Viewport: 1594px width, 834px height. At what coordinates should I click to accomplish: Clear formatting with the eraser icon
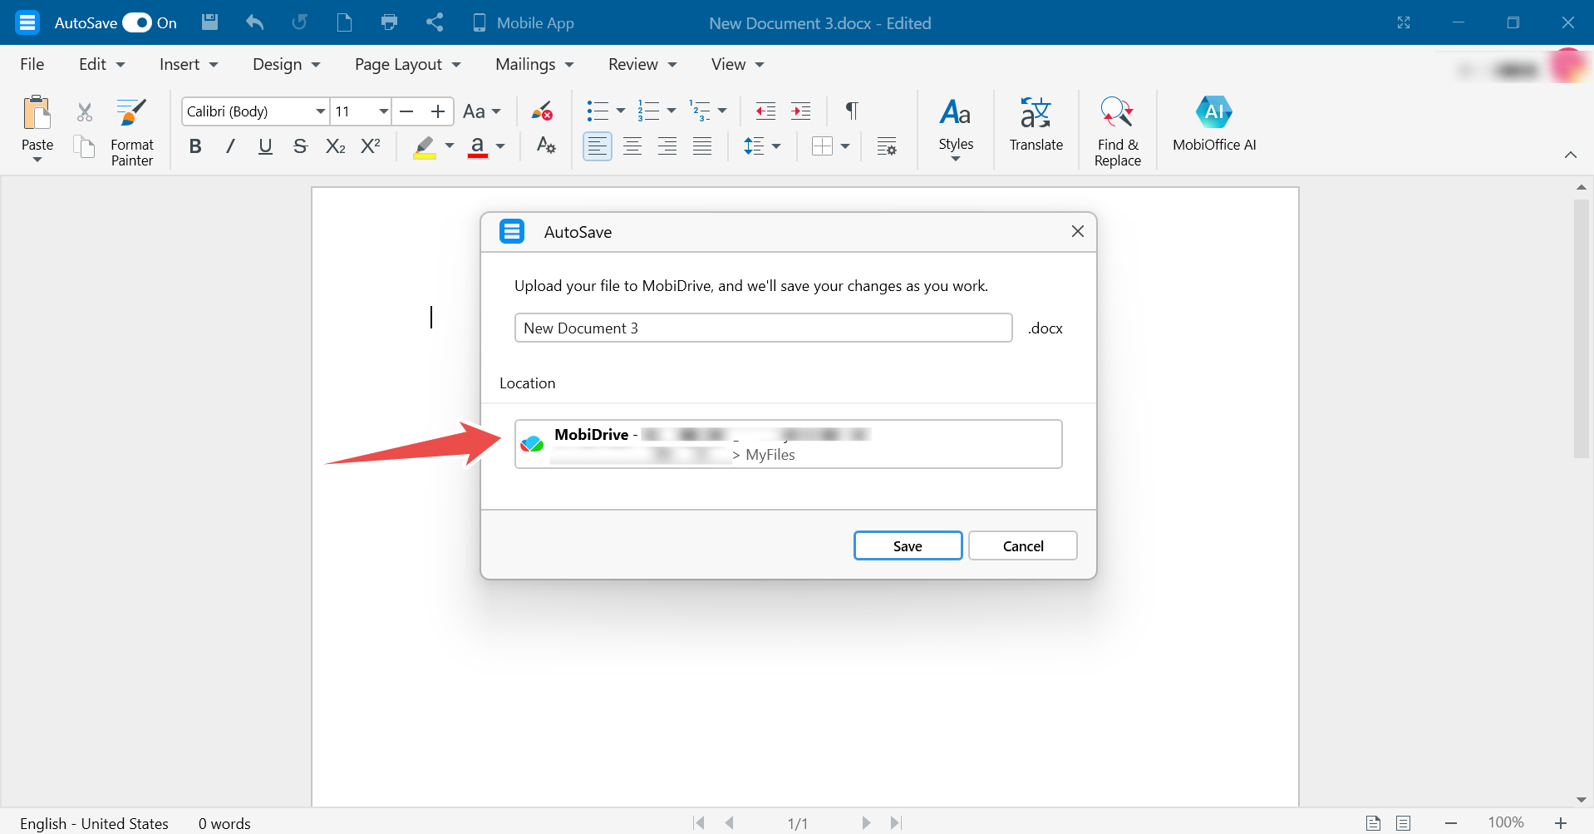pyautogui.click(x=543, y=111)
